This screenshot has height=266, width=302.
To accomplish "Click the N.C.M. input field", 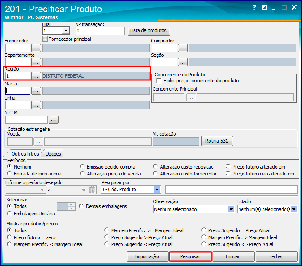I will 26,120.
